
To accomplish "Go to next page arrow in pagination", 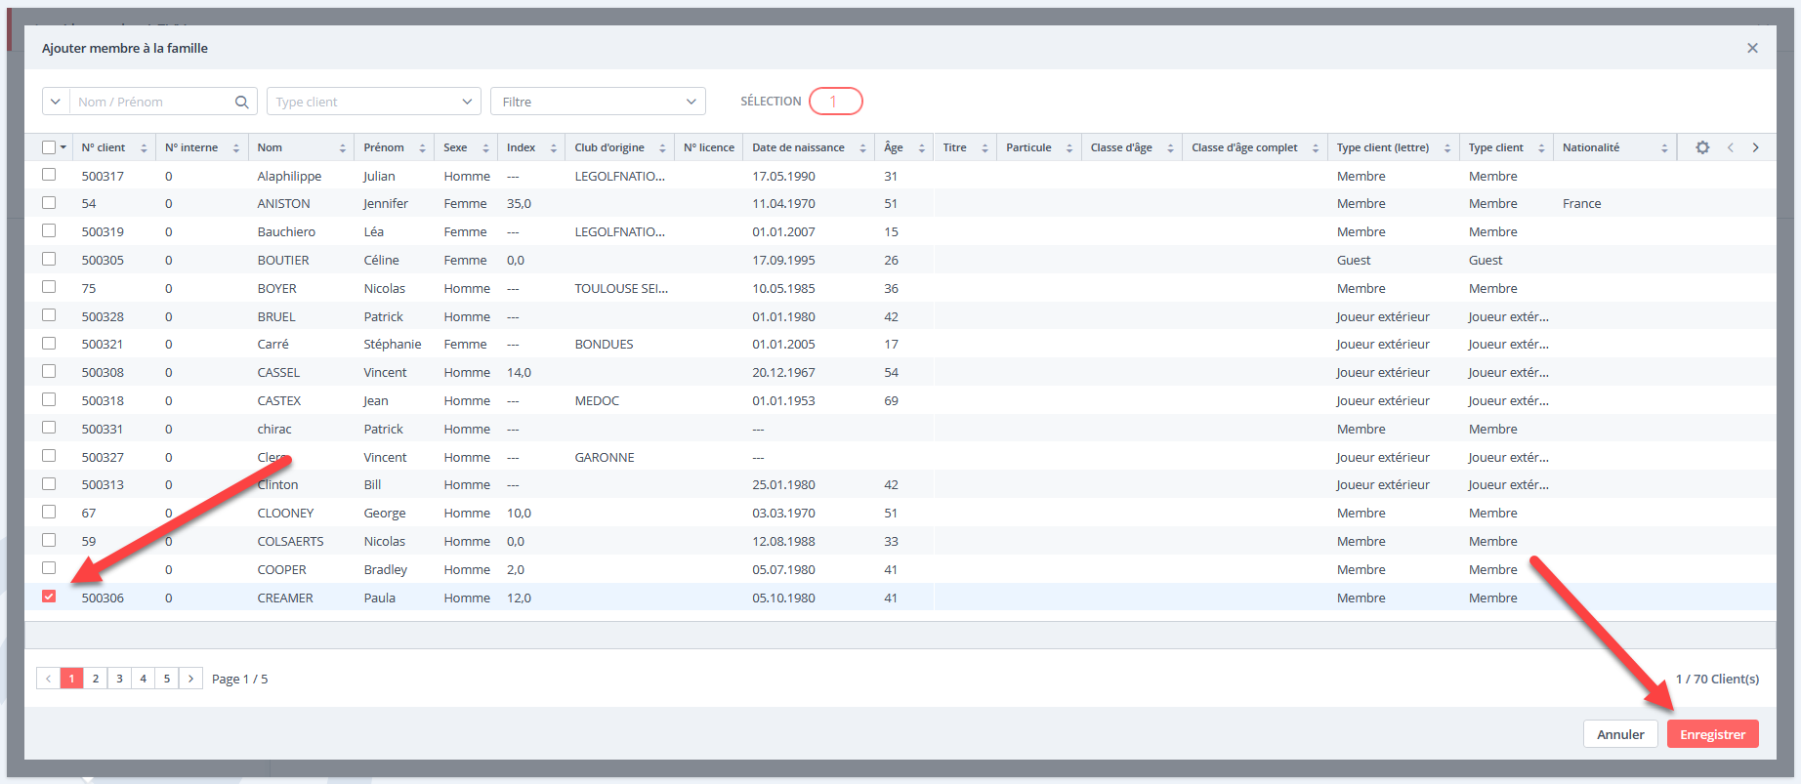I will tap(190, 678).
